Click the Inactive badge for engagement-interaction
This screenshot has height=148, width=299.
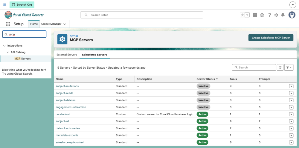coord(203,107)
